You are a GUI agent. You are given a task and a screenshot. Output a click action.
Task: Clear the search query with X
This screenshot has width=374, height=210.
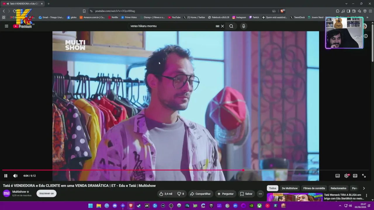pos(222,26)
